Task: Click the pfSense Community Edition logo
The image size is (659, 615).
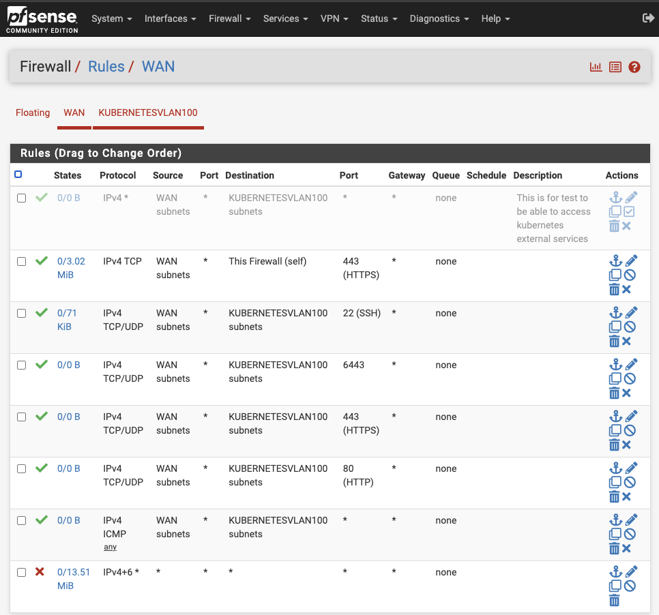Action: 42,19
